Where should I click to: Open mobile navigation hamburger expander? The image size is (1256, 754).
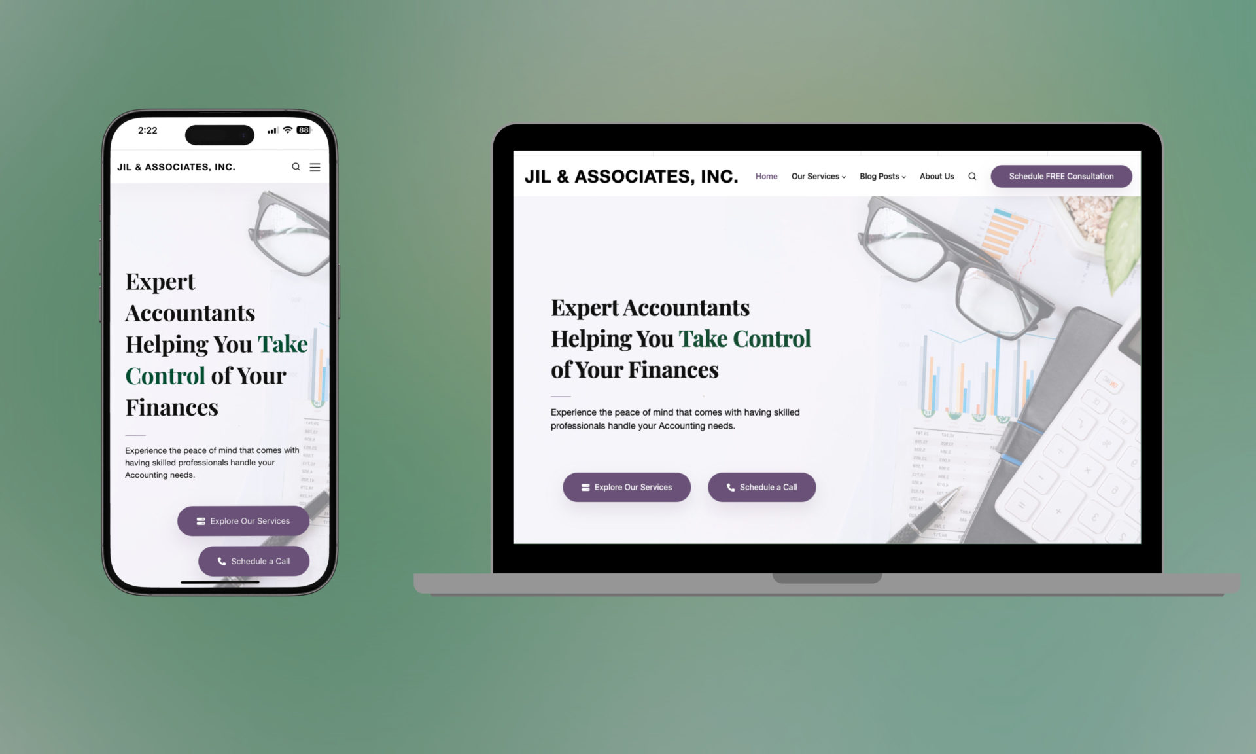(x=316, y=167)
